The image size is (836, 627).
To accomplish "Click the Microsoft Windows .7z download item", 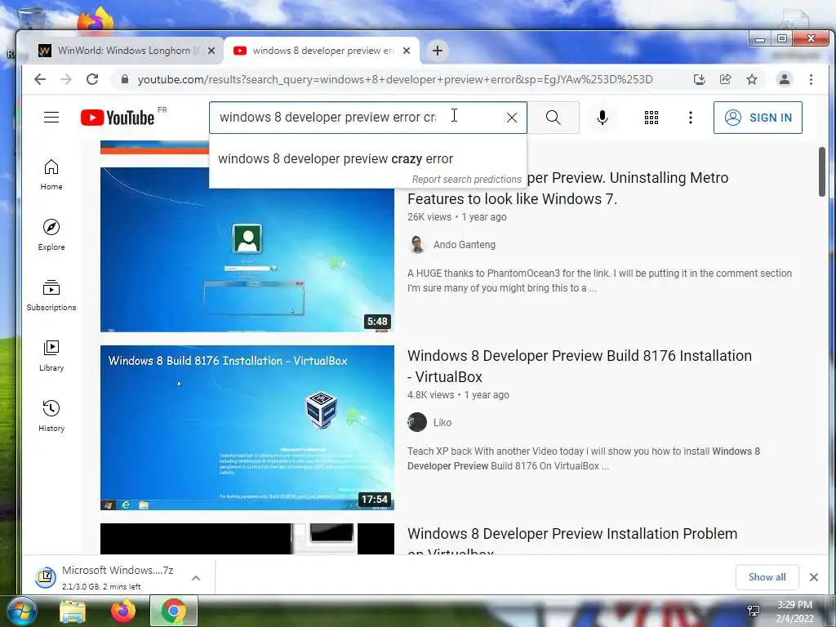I will tap(109, 577).
